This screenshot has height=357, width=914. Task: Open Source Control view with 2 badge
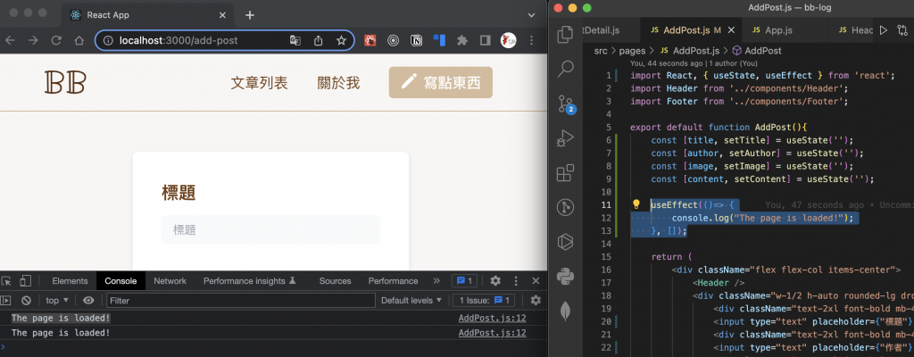point(565,104)
